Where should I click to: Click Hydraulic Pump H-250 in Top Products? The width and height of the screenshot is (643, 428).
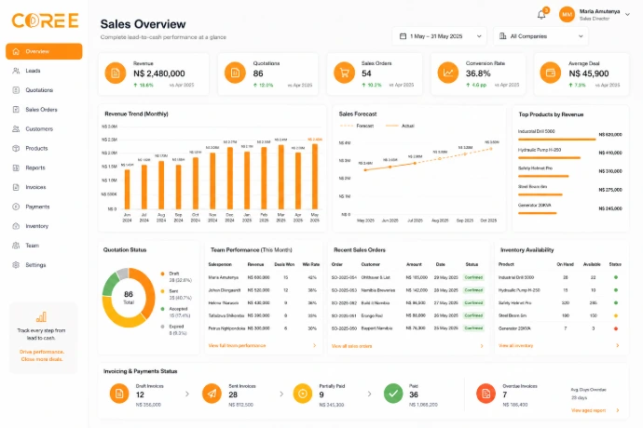pos(540,150)
